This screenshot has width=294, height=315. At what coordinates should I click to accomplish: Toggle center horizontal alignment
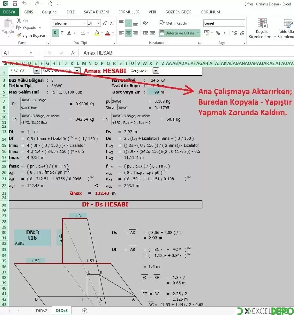point(128,33)
